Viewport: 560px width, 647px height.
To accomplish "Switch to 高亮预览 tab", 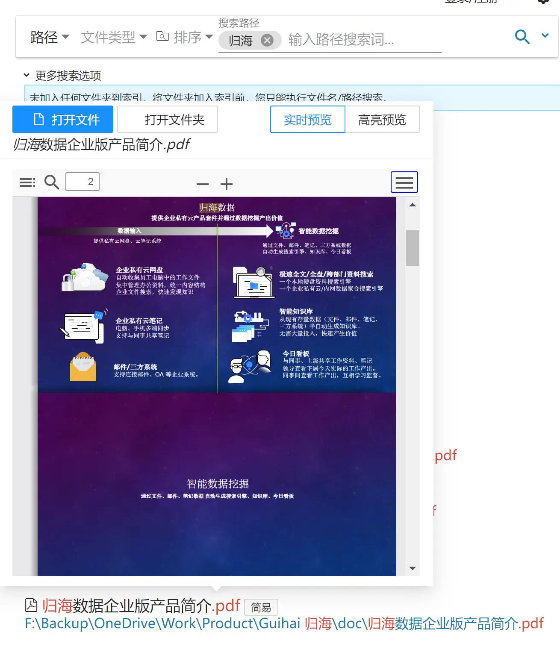I will (382, 120).
